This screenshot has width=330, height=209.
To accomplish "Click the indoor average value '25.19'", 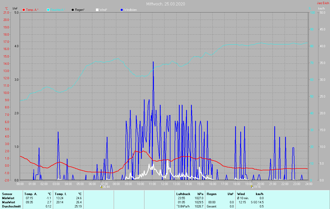I will pos(78,206).
